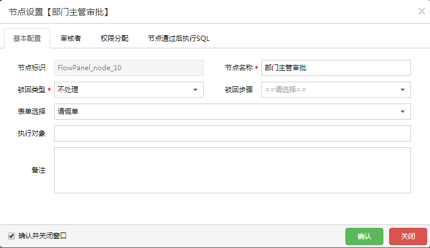Screen dimensions: 430x248
Task: Click the dialog title 节点设置【部门主管审批】
Action: coord(60,12)
